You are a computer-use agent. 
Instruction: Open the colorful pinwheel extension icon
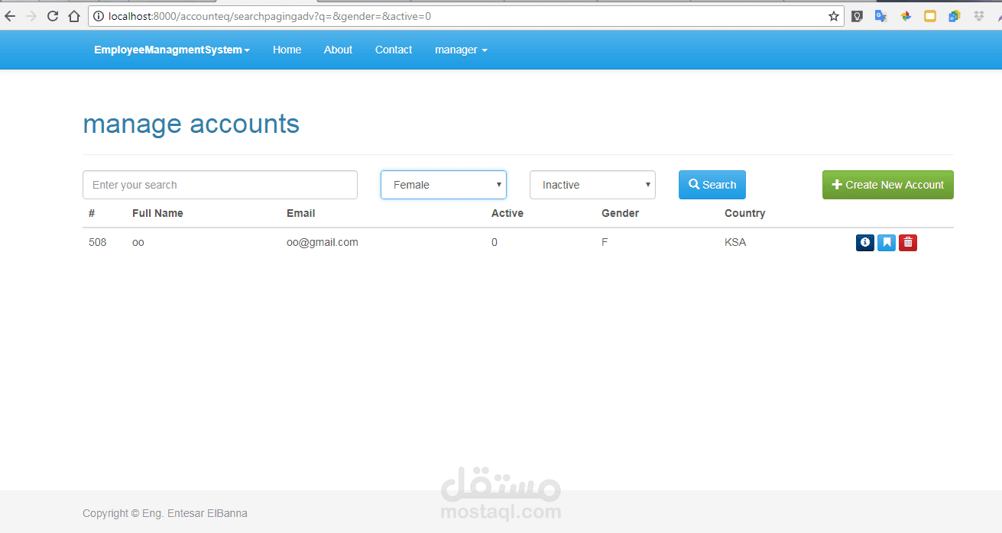906,16
